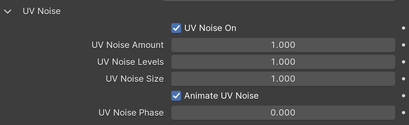This screenshot has height=125, width=409.
Task: Collapse the UV Noise panel chevron
Action: [8, 12]
